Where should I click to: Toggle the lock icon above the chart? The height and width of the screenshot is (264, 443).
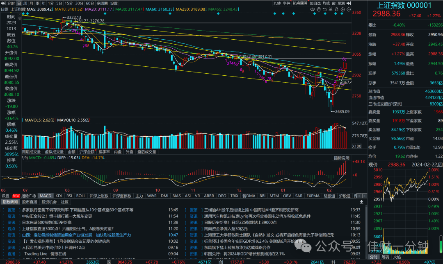coord(336,9)
